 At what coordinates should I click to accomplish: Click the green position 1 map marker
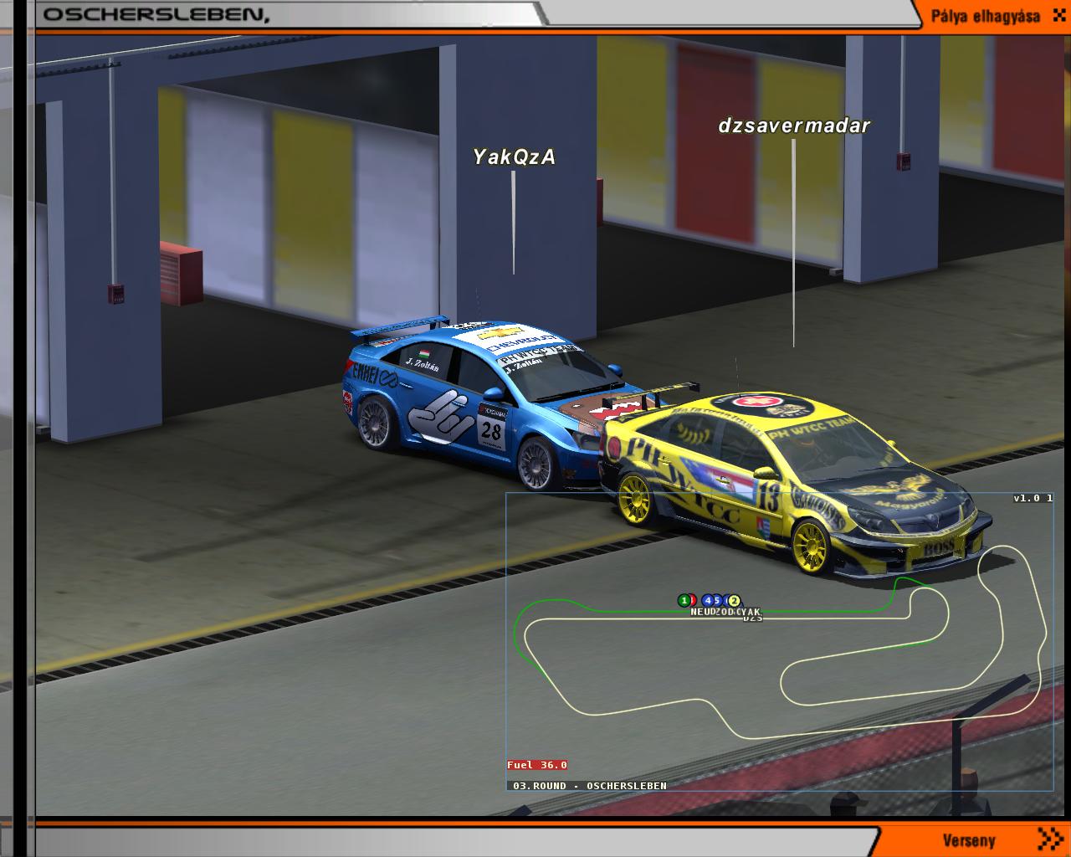click(x=684, y=600)
